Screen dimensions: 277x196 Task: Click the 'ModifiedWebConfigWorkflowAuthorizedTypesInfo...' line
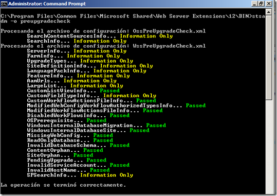pyautogui.click(x=116, y=106)
